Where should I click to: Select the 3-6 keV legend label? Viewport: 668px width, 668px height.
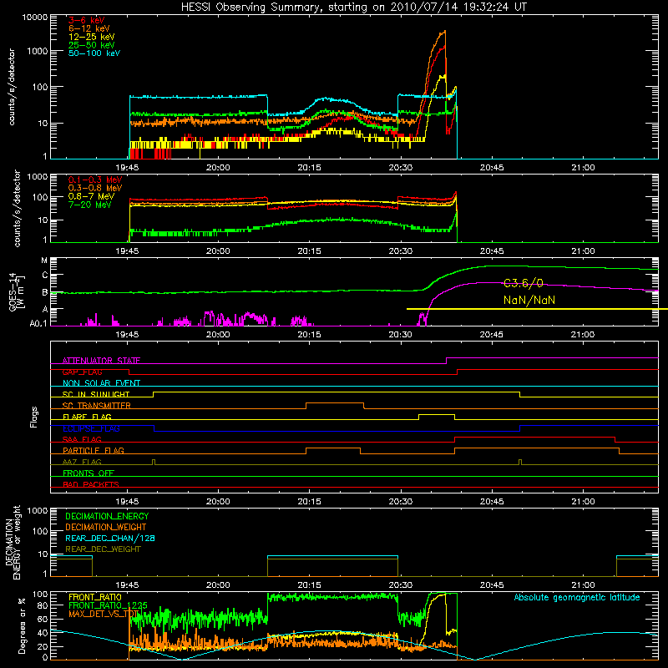(87, 20)
